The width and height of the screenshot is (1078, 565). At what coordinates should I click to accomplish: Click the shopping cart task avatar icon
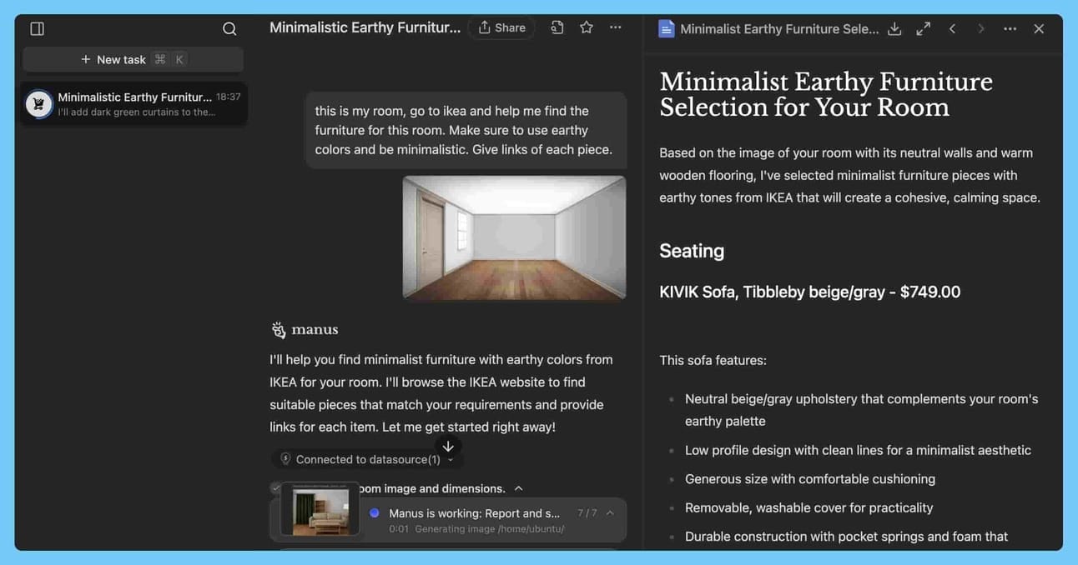pyautogui.click(x=38, y=104)
